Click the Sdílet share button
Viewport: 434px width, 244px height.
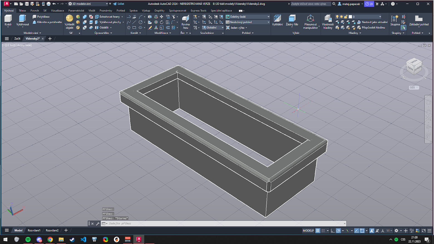119,4
